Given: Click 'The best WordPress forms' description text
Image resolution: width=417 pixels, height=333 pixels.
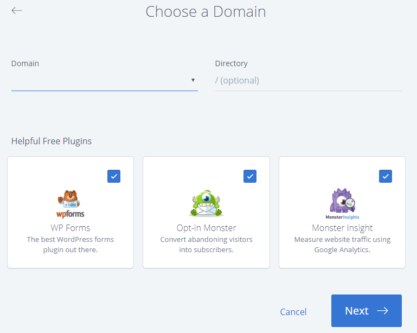Looking at the screenshot, I should [x=70, y=239].
